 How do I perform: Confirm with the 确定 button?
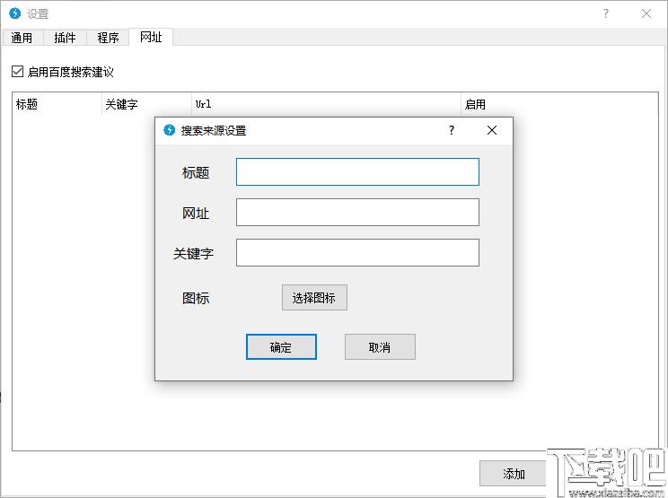tap(281, 347)
